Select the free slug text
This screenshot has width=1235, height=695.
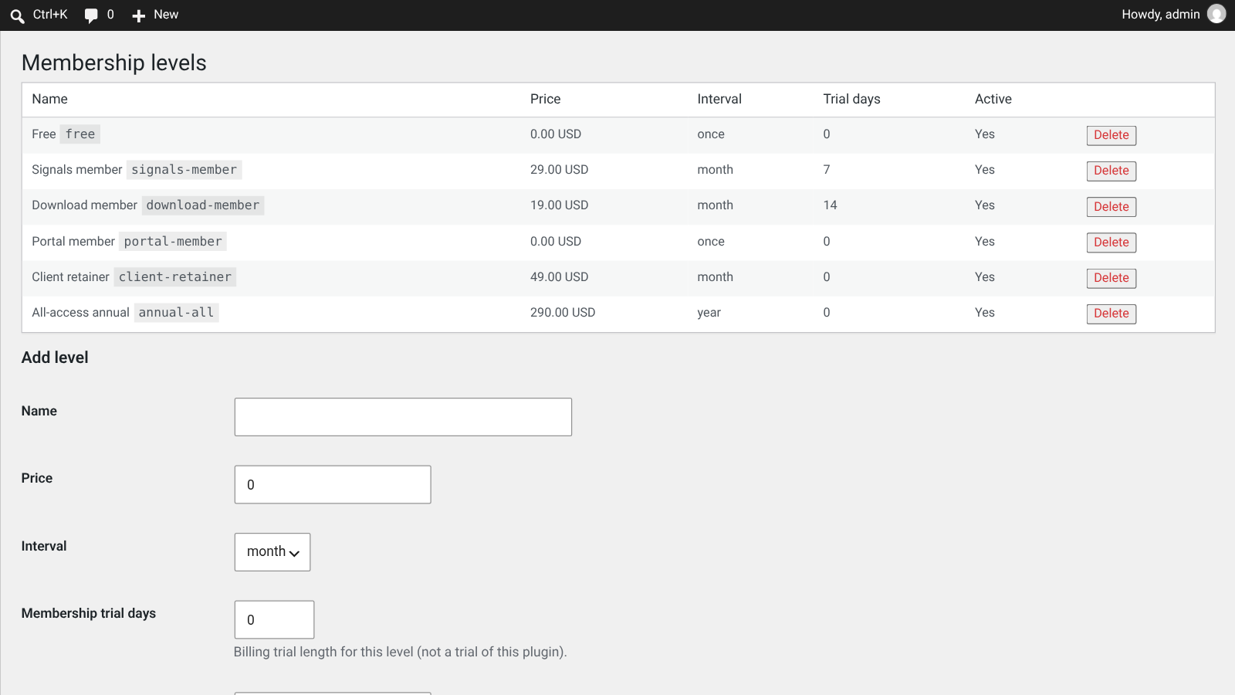coord(80,134)
